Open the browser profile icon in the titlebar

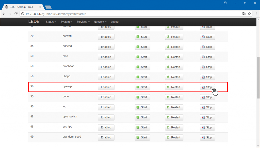[x=225, y=3]
